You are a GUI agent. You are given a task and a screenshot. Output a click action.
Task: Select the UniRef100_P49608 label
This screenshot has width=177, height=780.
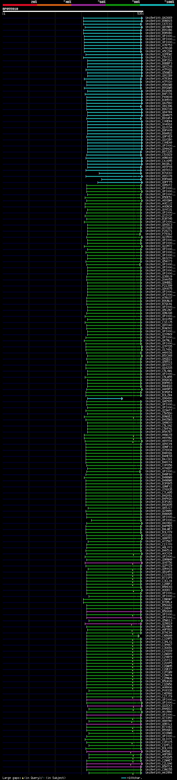(158, 97)
